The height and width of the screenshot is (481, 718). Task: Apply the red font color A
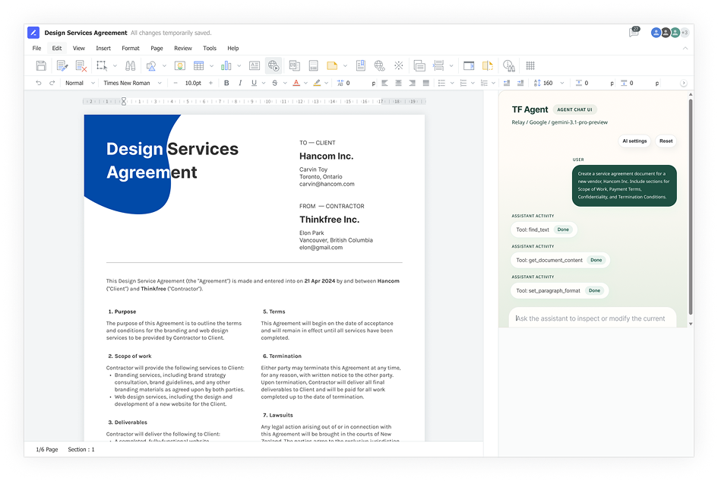click(x=296, y=83)
